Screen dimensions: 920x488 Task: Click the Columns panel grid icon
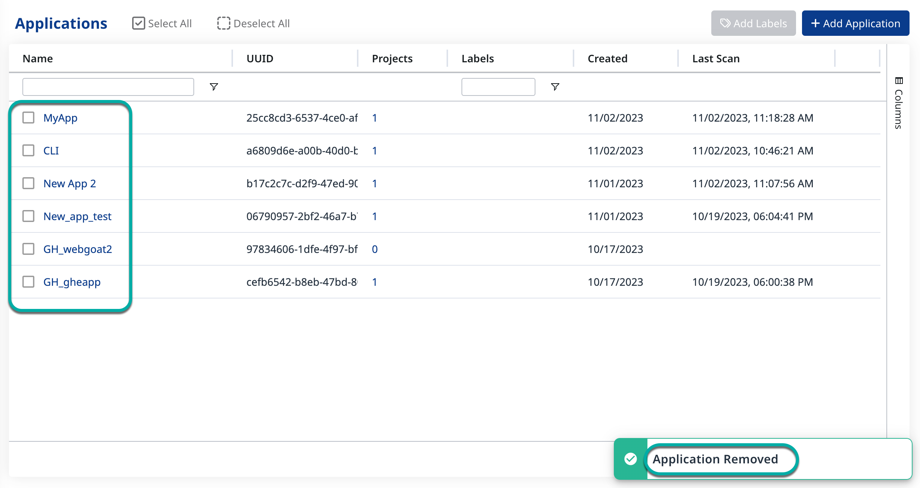click(x=899, y=81)
